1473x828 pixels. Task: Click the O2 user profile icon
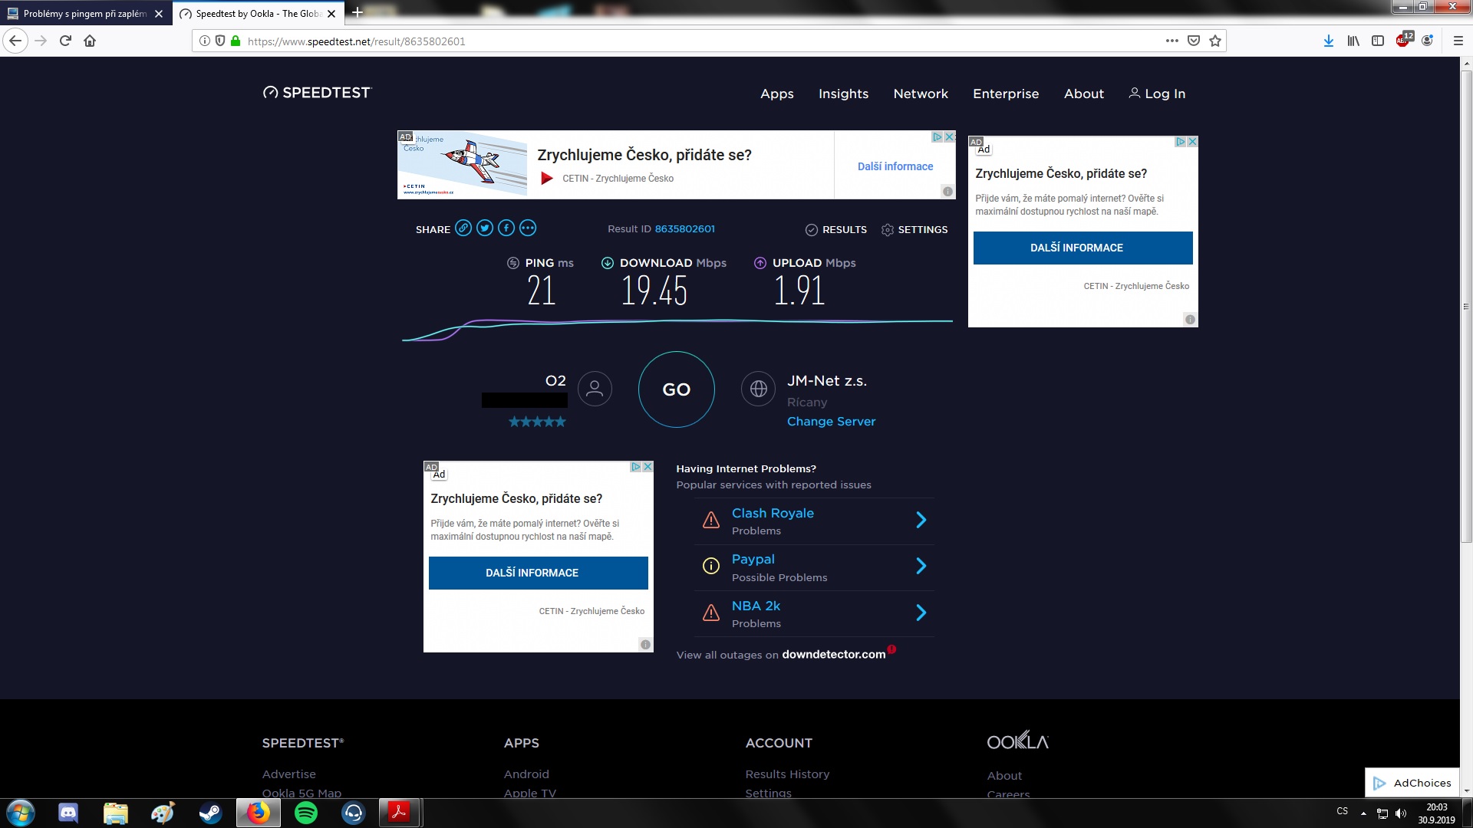click(x=595, y=389)
